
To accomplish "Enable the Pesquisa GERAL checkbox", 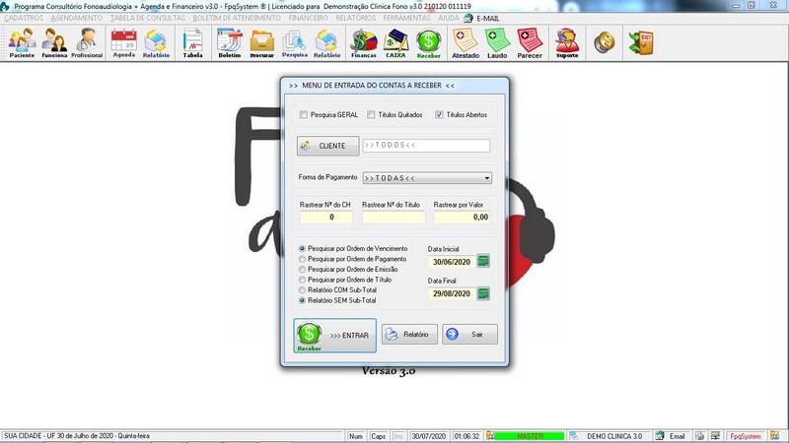I will (x=304, y=115).
